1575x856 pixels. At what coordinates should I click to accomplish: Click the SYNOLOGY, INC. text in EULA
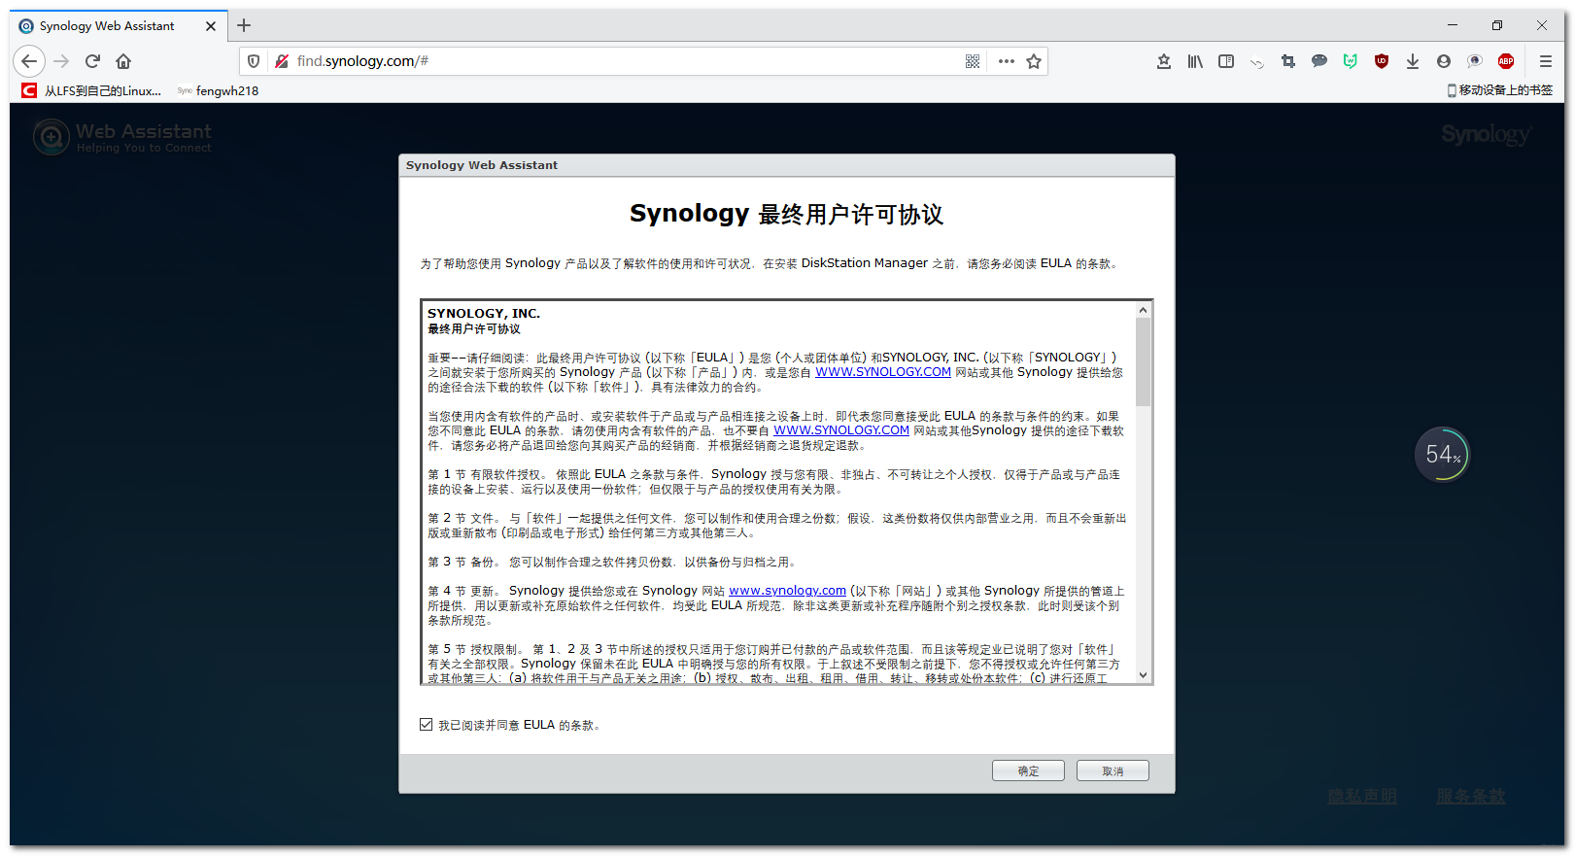484,314
